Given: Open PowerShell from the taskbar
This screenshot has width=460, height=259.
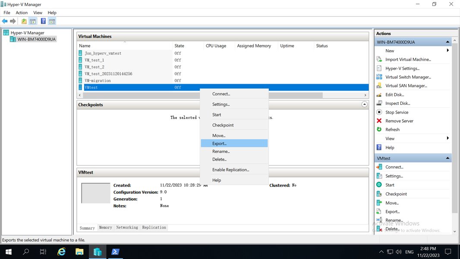Looking at the screenshot, I should point(115,252).
